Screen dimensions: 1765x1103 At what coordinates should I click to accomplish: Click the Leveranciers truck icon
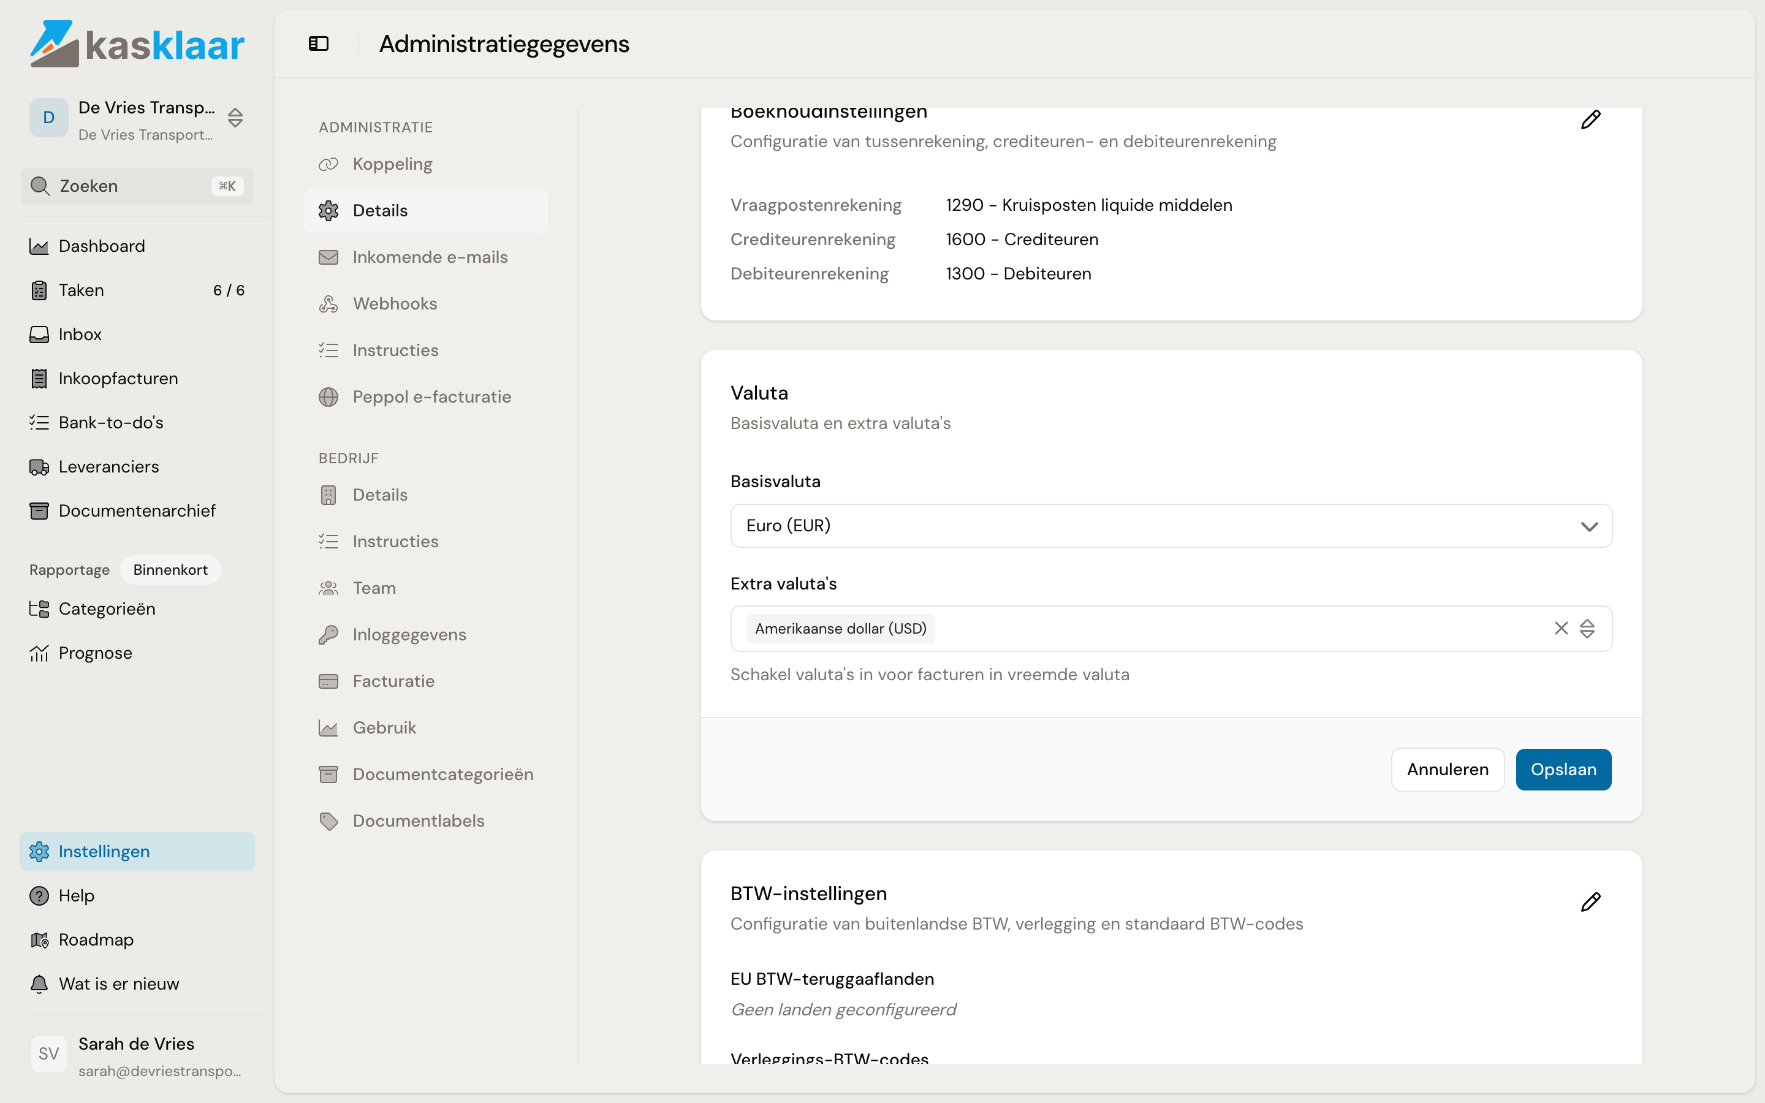(39, 467)
